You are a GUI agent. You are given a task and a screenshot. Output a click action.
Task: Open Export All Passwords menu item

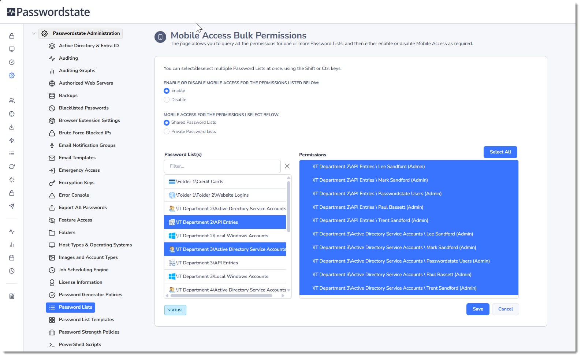tap(83, 208)
